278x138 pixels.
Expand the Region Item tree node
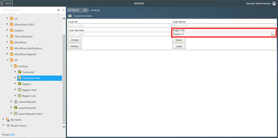[x=15, y=90]
